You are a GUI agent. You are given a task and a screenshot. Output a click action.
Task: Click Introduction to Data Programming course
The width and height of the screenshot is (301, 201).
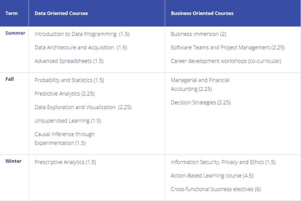pos(82,34)
